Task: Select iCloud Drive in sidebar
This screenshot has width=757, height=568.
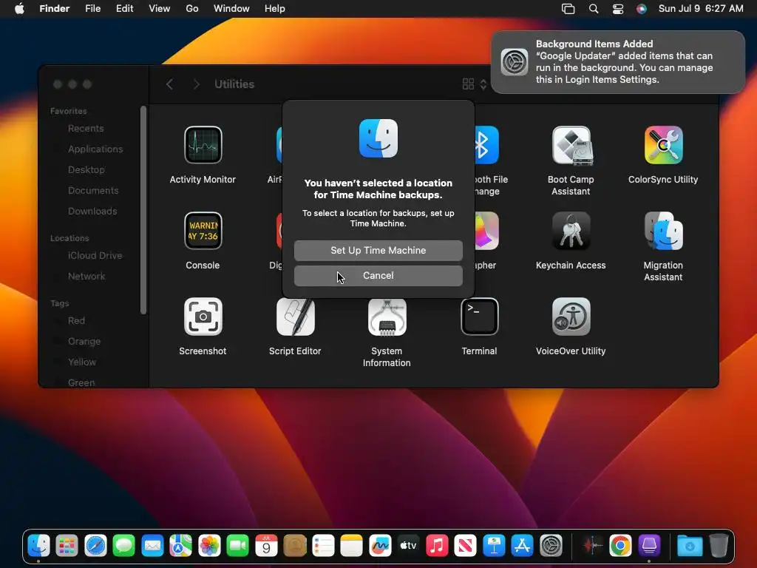Action: click(95, 255)
